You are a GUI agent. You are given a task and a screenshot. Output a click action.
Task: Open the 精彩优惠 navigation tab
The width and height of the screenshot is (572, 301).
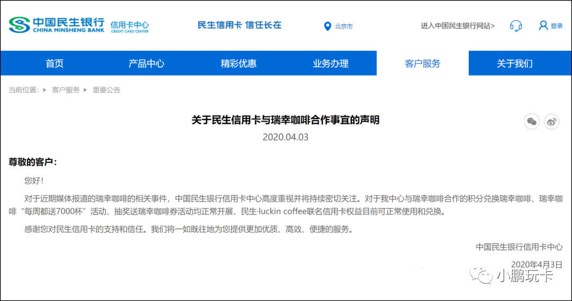[x=238, y=63]
